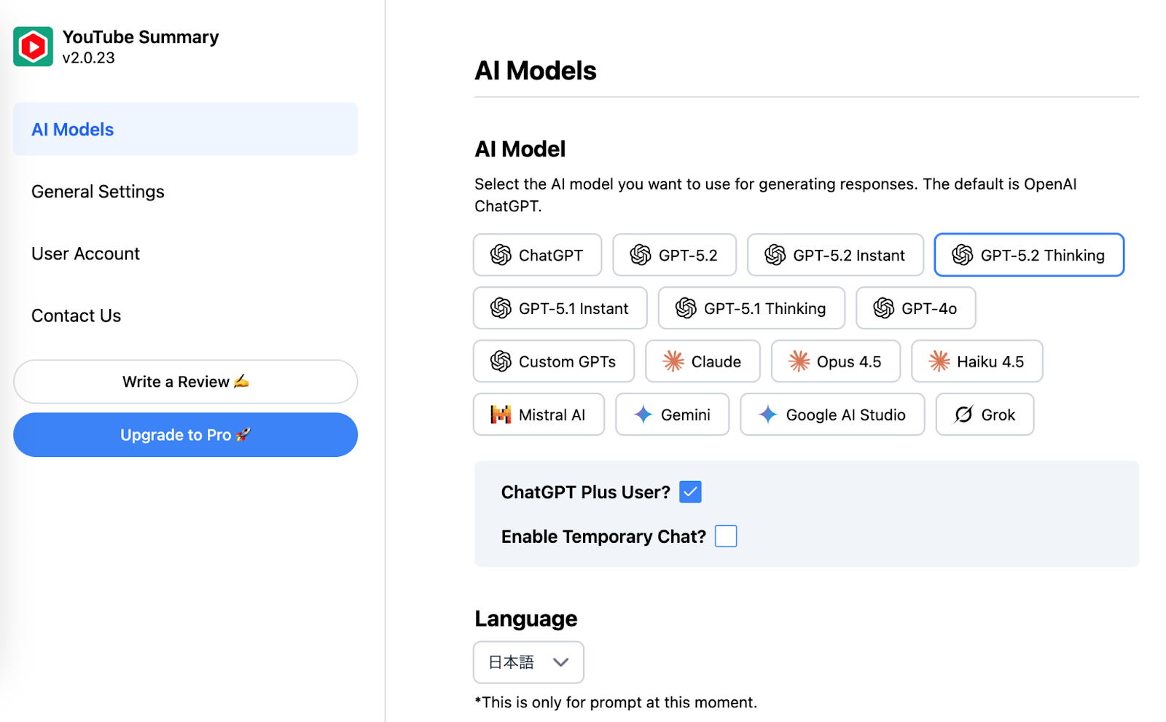
Task: Choose the Claude model
Action: tap(702, 361)
